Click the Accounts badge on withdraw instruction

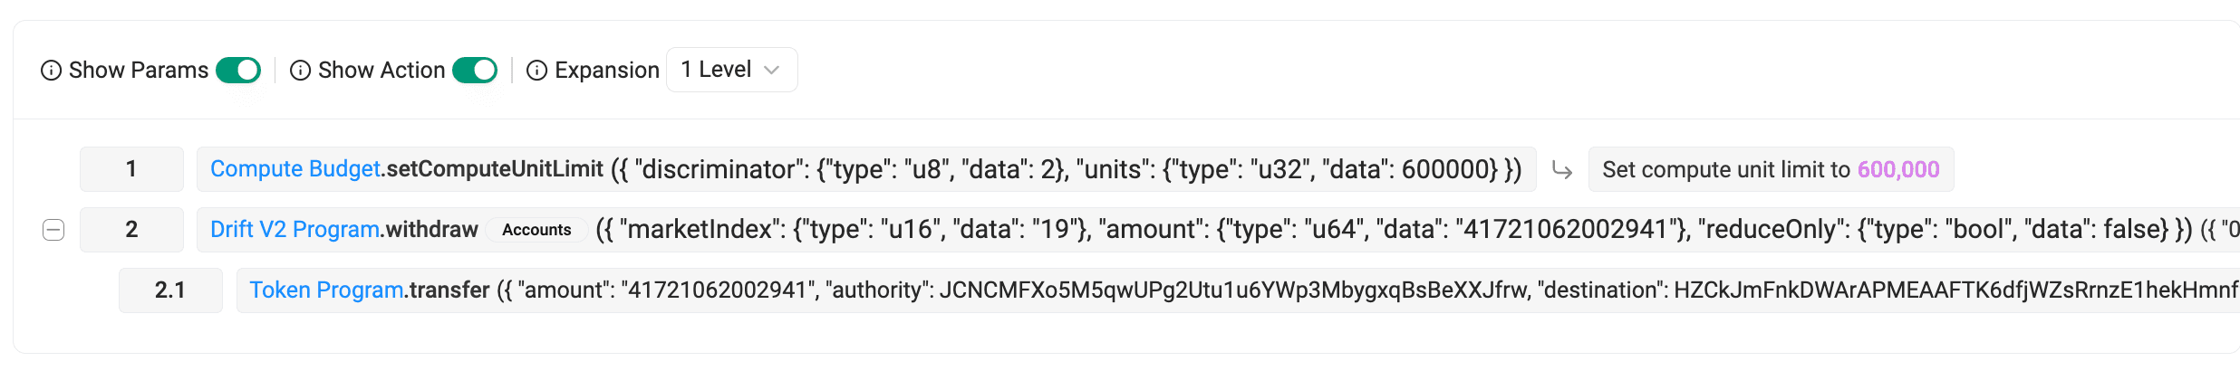[536, 230]
